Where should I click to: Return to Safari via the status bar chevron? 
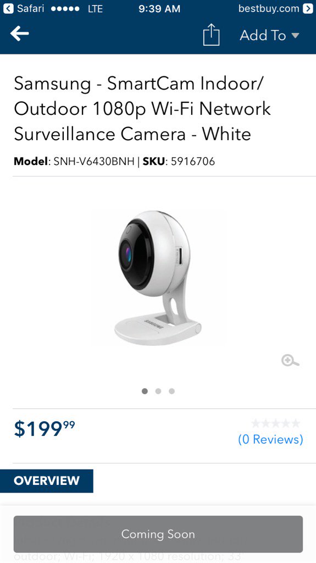tap(8, 9)
